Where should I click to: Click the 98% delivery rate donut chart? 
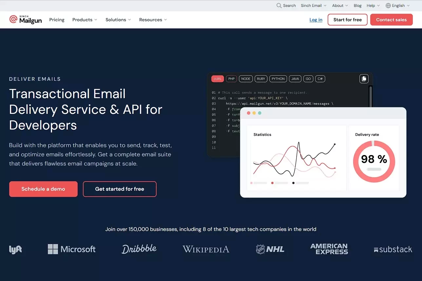coord(374,161)
